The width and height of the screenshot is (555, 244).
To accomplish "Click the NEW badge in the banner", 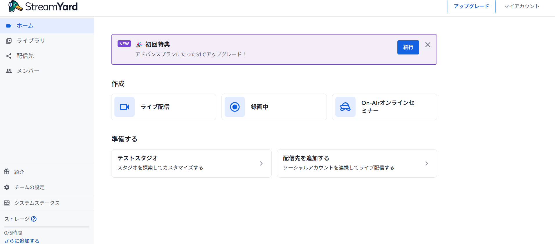I will 124,44.
